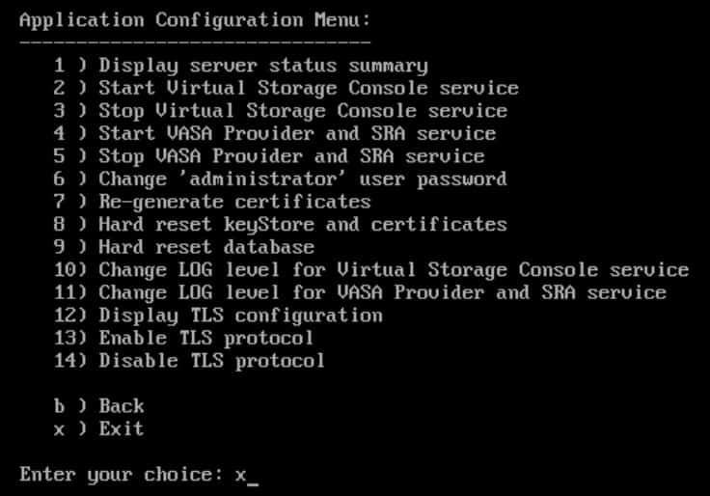This screenshot has height=496, width=710.
Task: Click 'Start Virtual Storage Console service' entry
Action: (308, 88)
